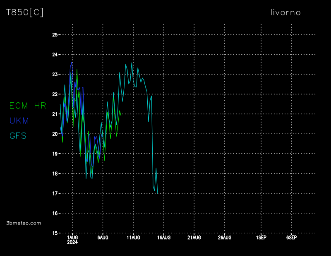Select the 11AUG date tick
331x256 pixels.
pos(133,238)
